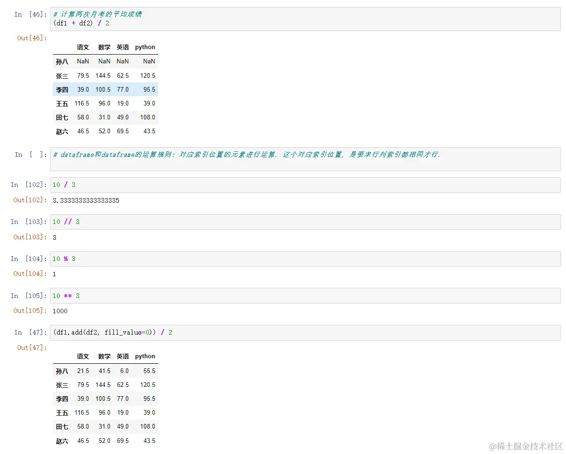The width and height of the screenshot is (566, 454).
Task: Click the code cell with 10 // 3
Action: [305, 222]
